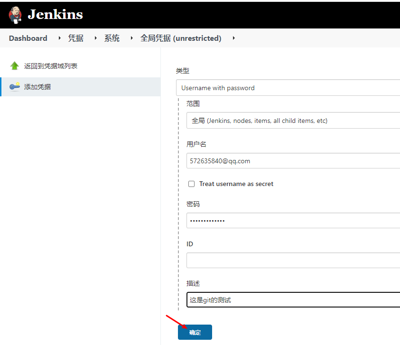Screen dimensions: 400x345
Task: Open the 全局凭据 (unrestricted) breadcrumb
Action: pos(181,38)
